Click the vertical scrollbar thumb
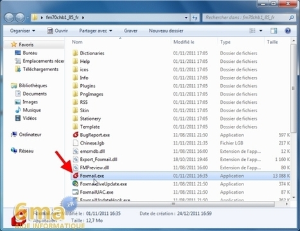The height and width of the screenshot is (231, 300). [294, 88]
